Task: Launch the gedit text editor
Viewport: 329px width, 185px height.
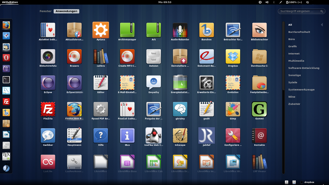Action: coord(207,111)
